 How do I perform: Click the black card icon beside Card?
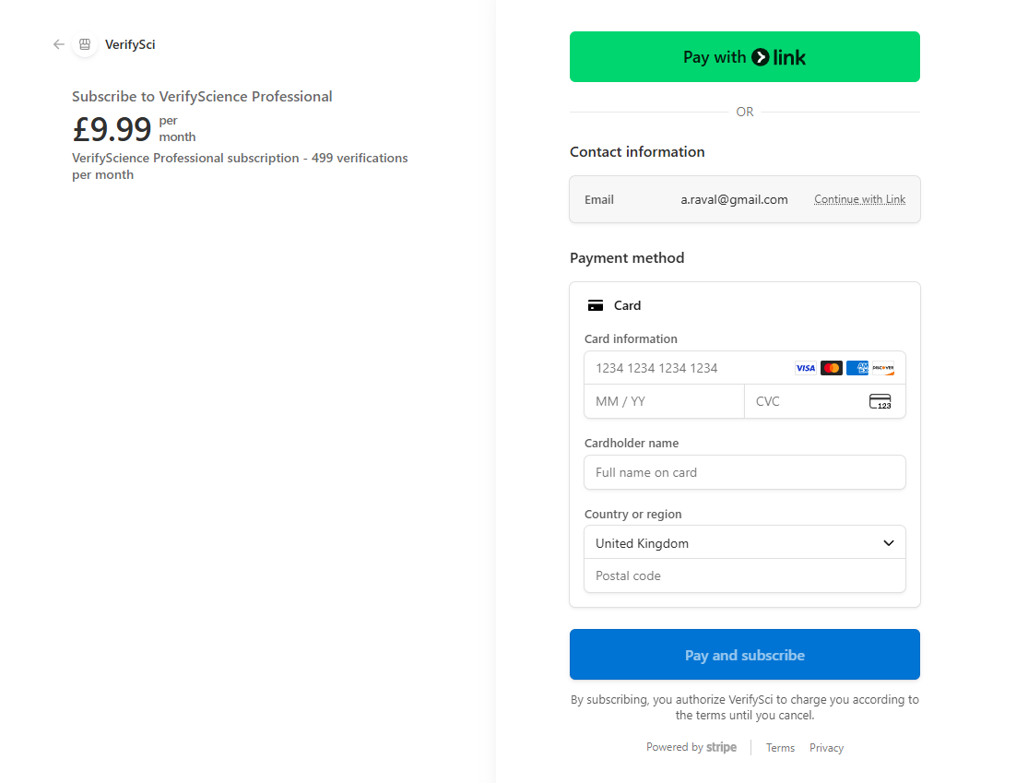click(596, 305)
